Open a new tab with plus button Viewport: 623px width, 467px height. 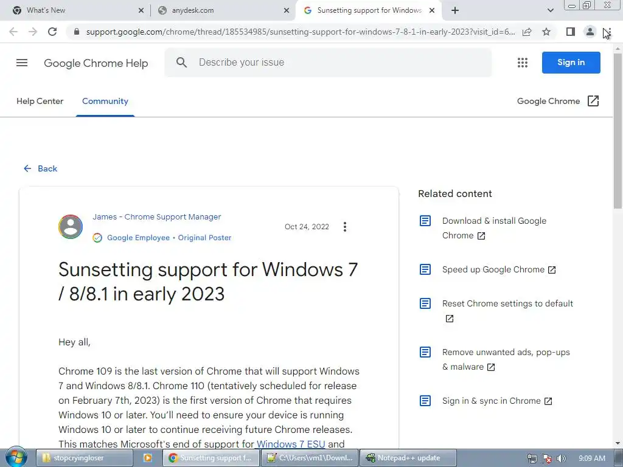455,10
